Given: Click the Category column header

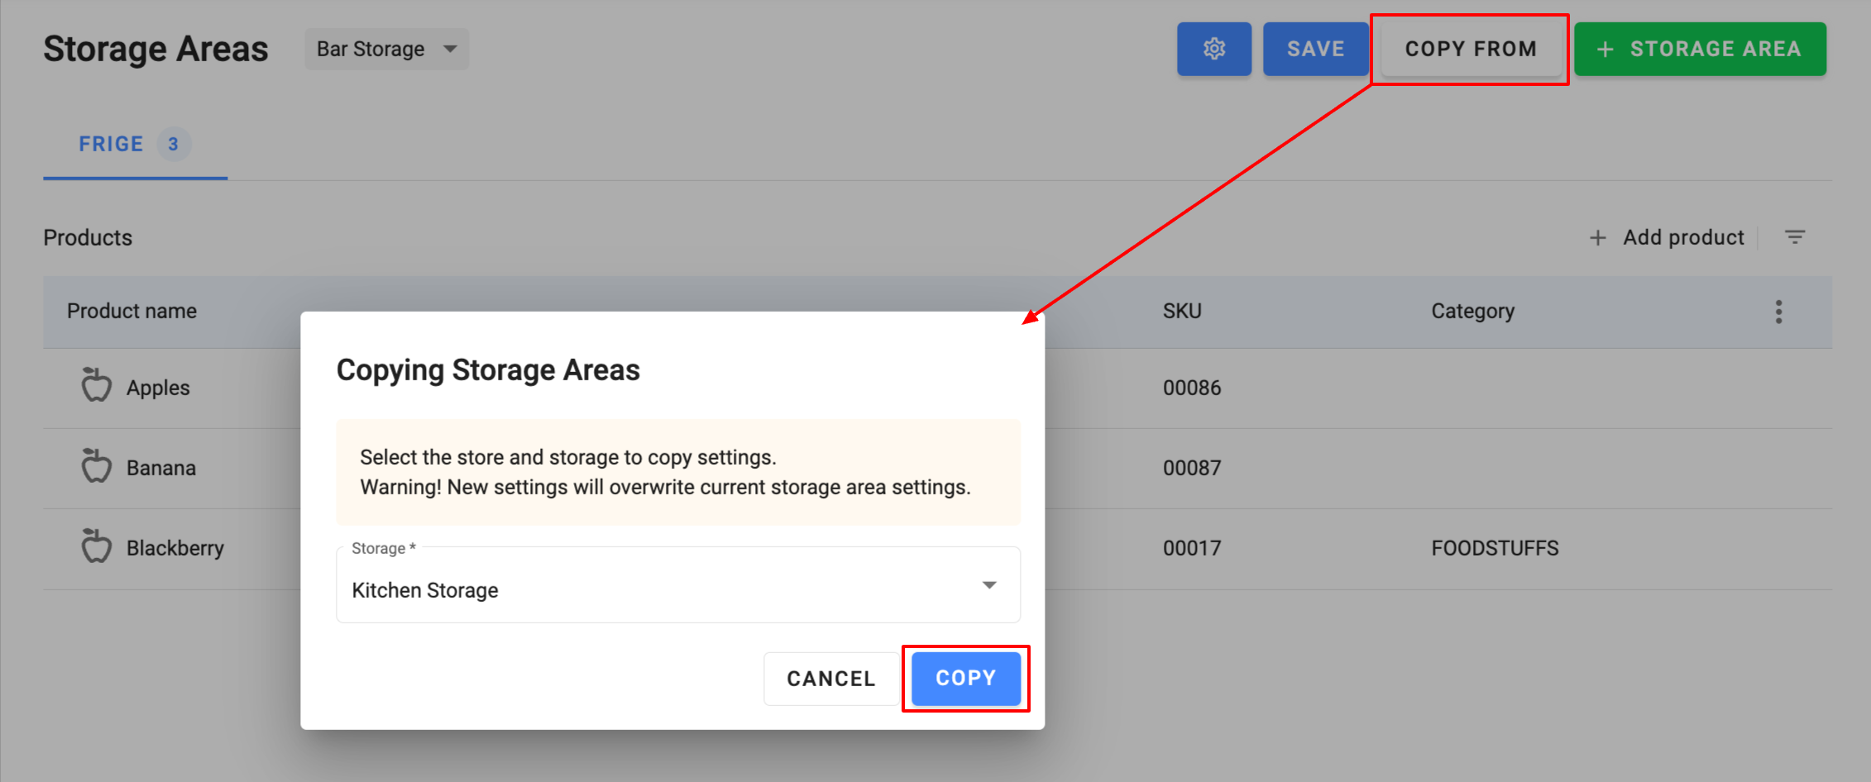Looking at the screenshot, I should 1472,312.
